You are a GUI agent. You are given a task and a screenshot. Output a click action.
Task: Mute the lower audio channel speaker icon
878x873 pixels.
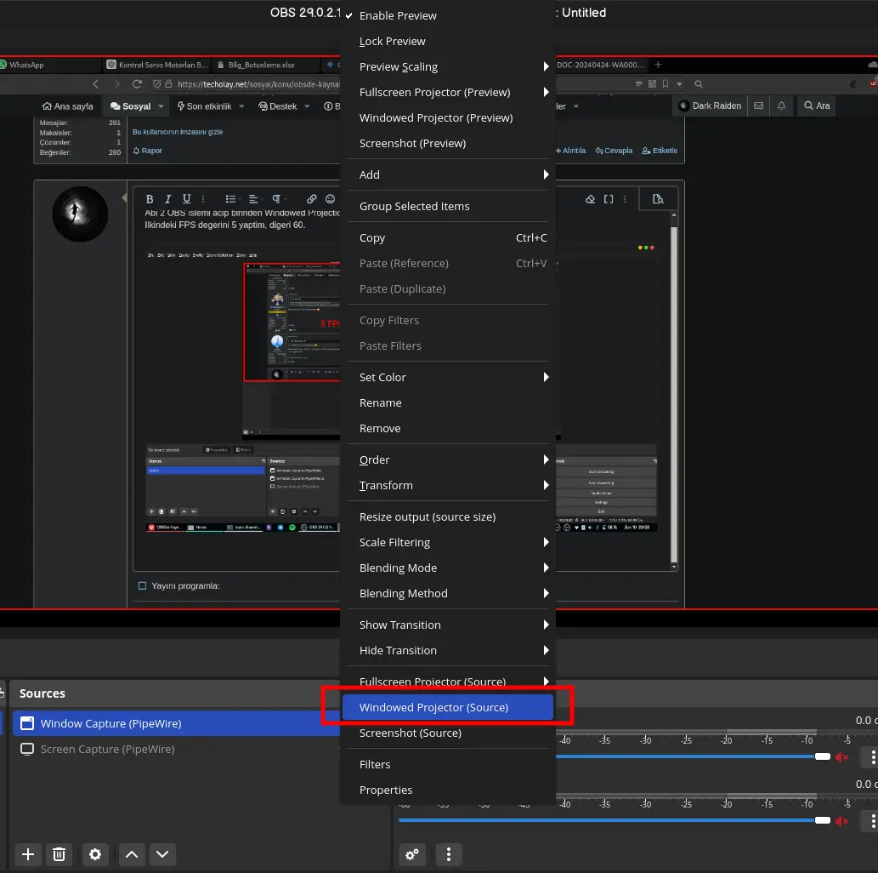841,821
